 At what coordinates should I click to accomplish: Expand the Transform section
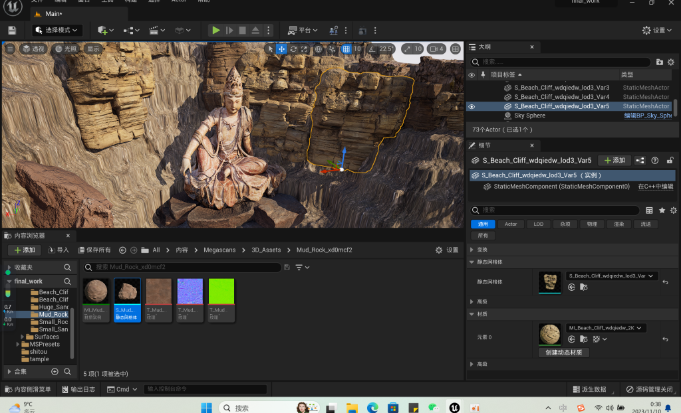(472, 250)
